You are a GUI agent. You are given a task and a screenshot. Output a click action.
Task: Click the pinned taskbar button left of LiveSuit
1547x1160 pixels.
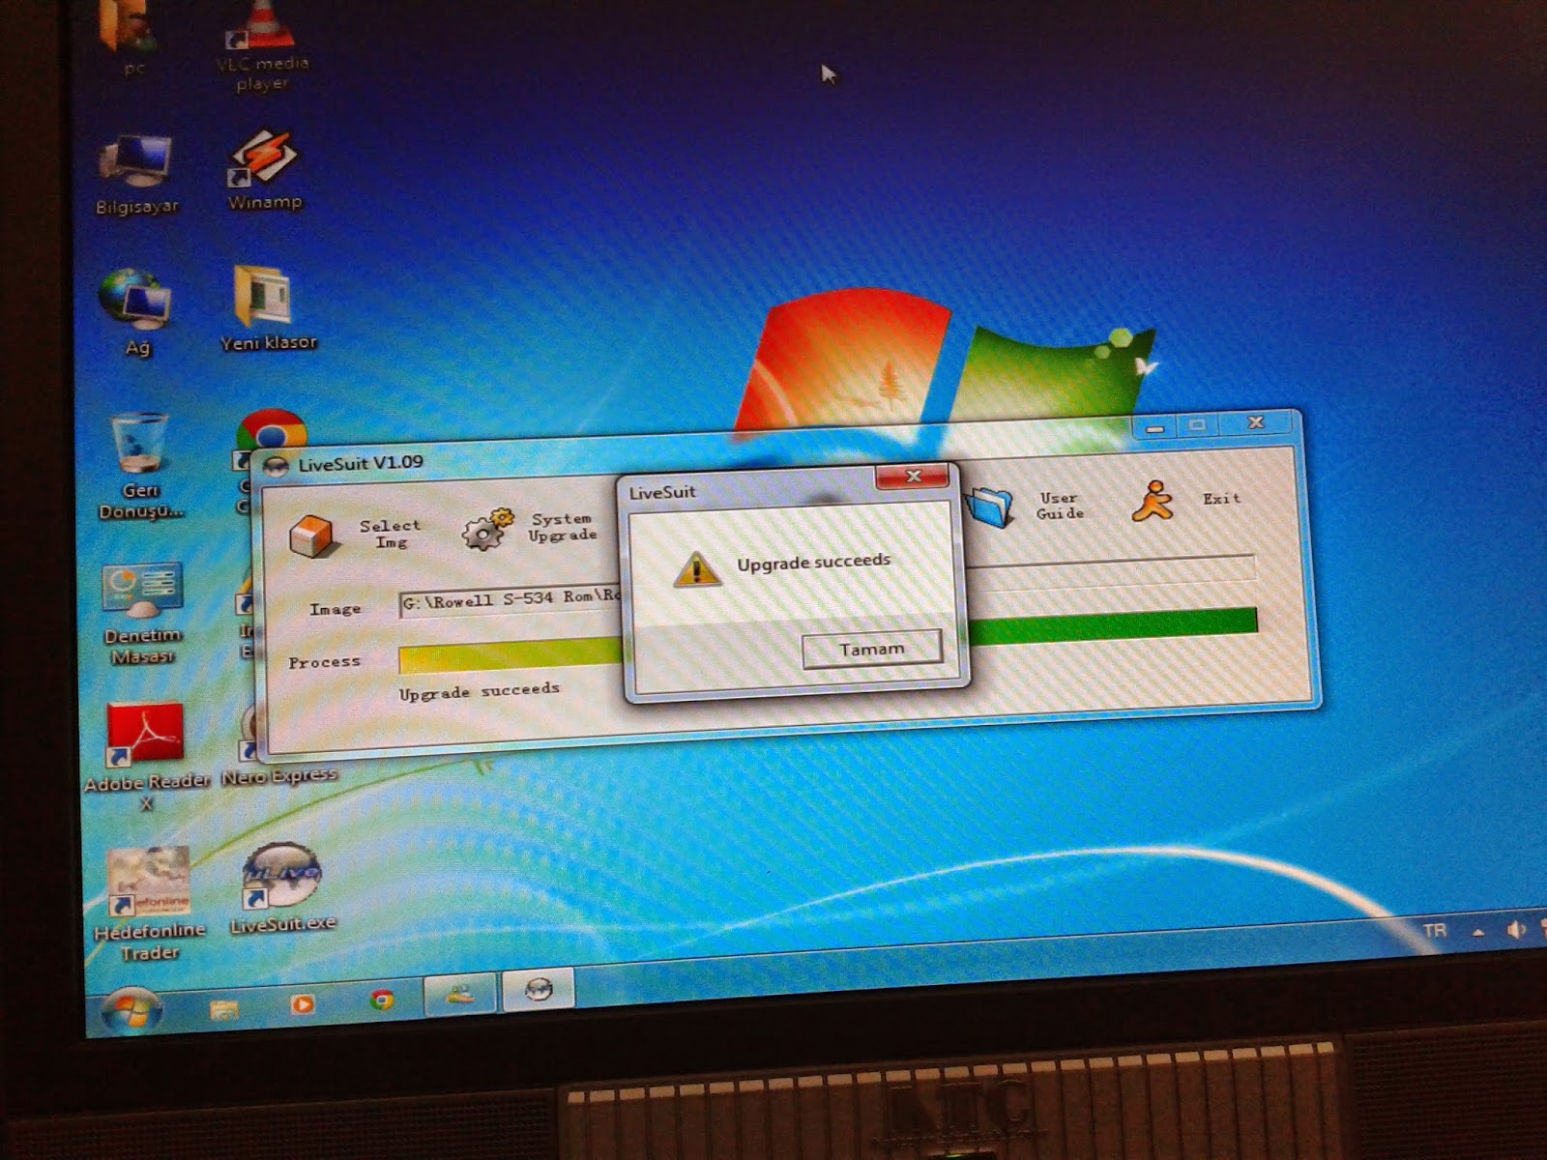pos(461,994)
